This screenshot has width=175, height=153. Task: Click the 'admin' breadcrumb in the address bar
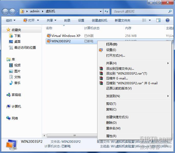[x=35, y=11]
